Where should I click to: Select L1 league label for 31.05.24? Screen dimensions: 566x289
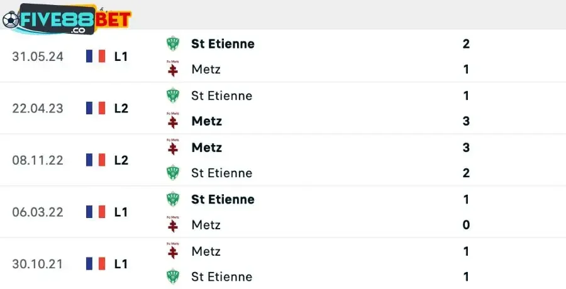coord(121,57)
